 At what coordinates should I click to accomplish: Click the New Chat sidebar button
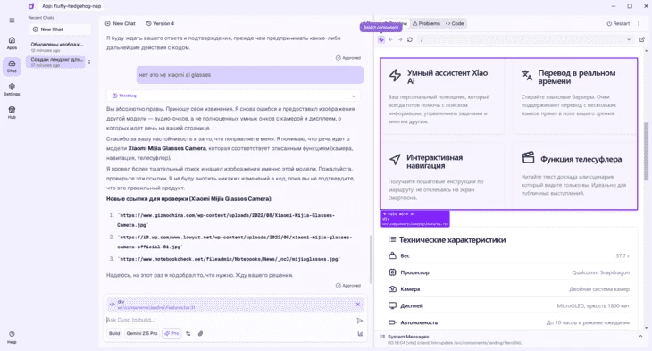60,29
